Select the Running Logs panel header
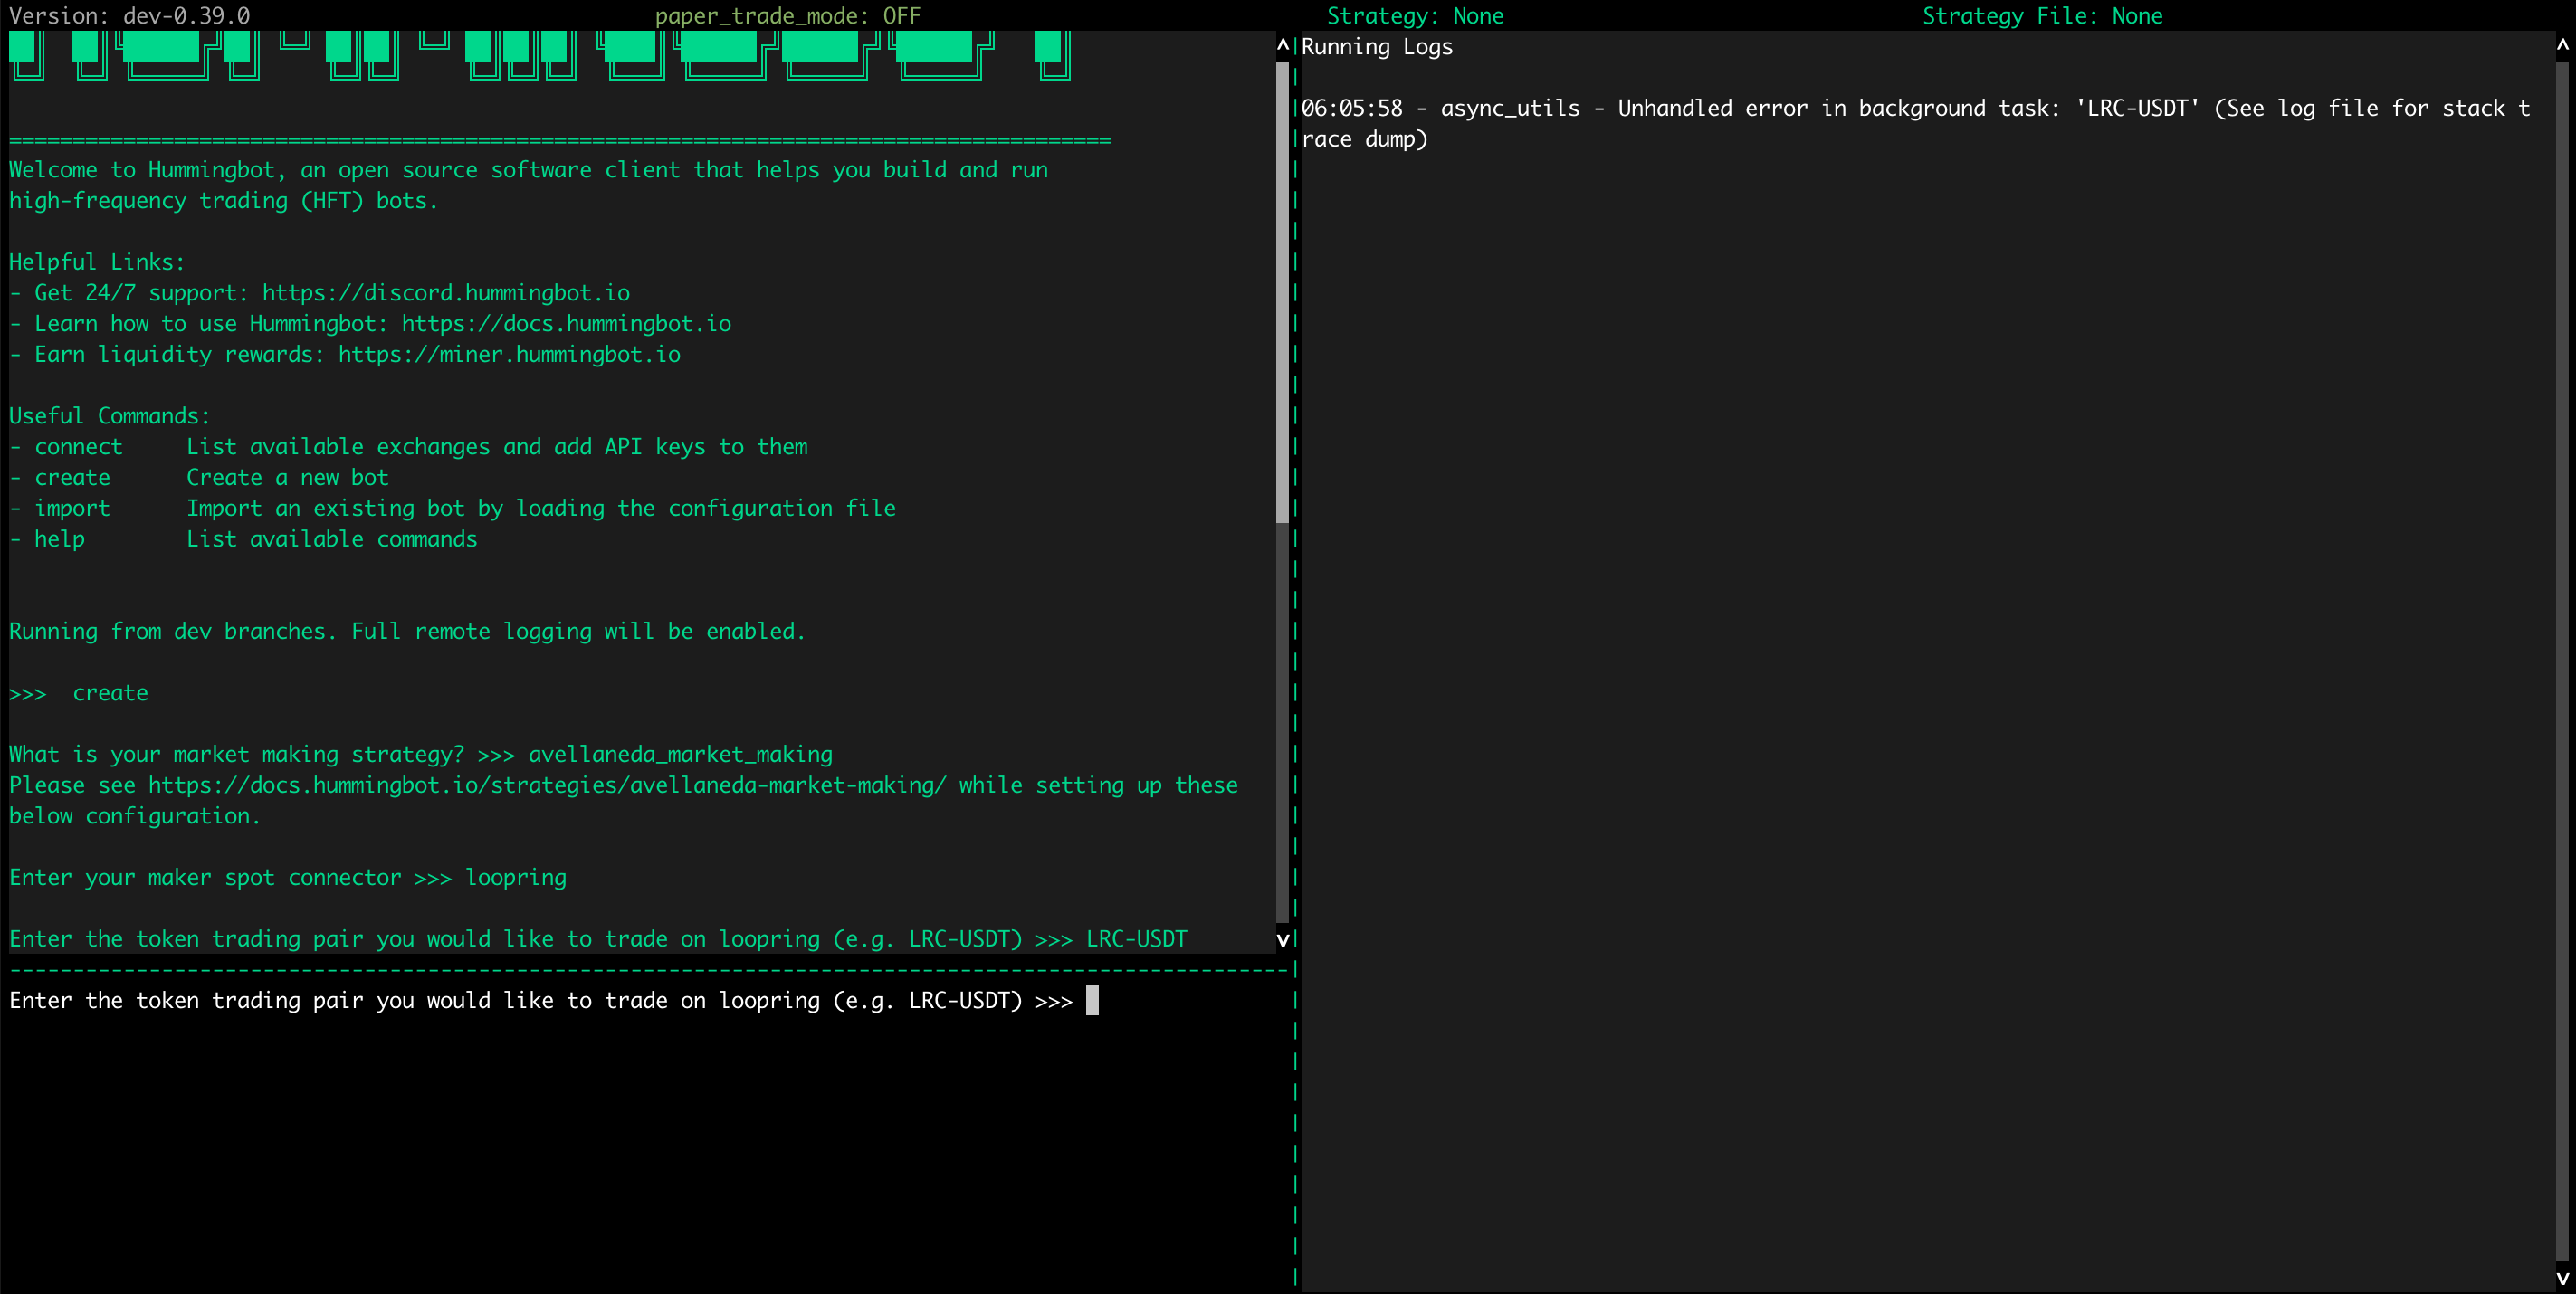Image resolution: width=2576 pixels, height=1294 pixels. click(x=1377, y=46)
